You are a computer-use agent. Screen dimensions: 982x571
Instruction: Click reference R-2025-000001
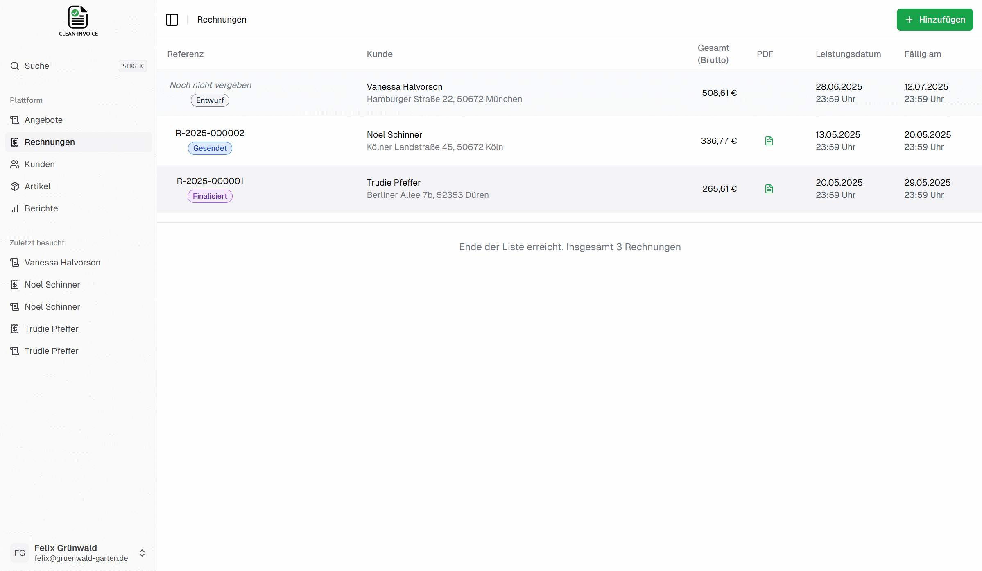coord(210,181)
